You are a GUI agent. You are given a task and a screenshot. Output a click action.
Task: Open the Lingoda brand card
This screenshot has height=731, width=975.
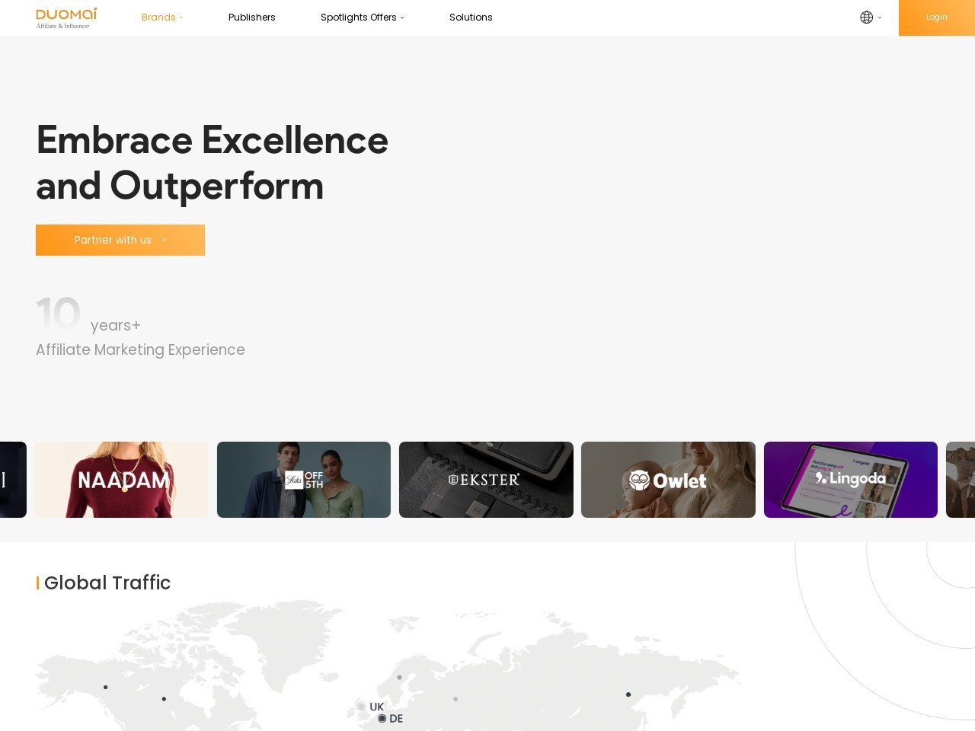(x=850, y=480)
